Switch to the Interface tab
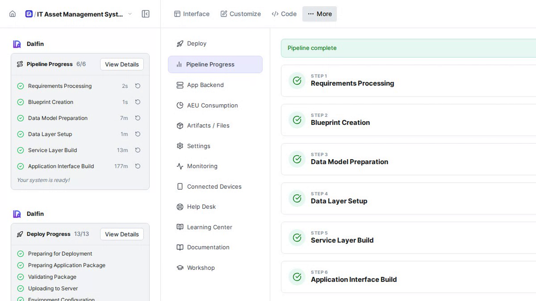Screen dimensions: 536x301 coord(192,14)
